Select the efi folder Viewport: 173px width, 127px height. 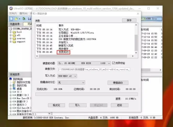pos(17,35)
